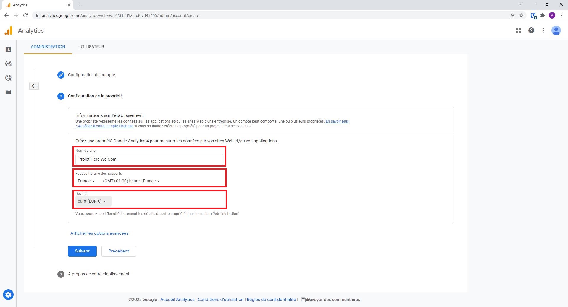Open the Reports icon in left sidebar
The image size is (568, 307).
[8, 49]
